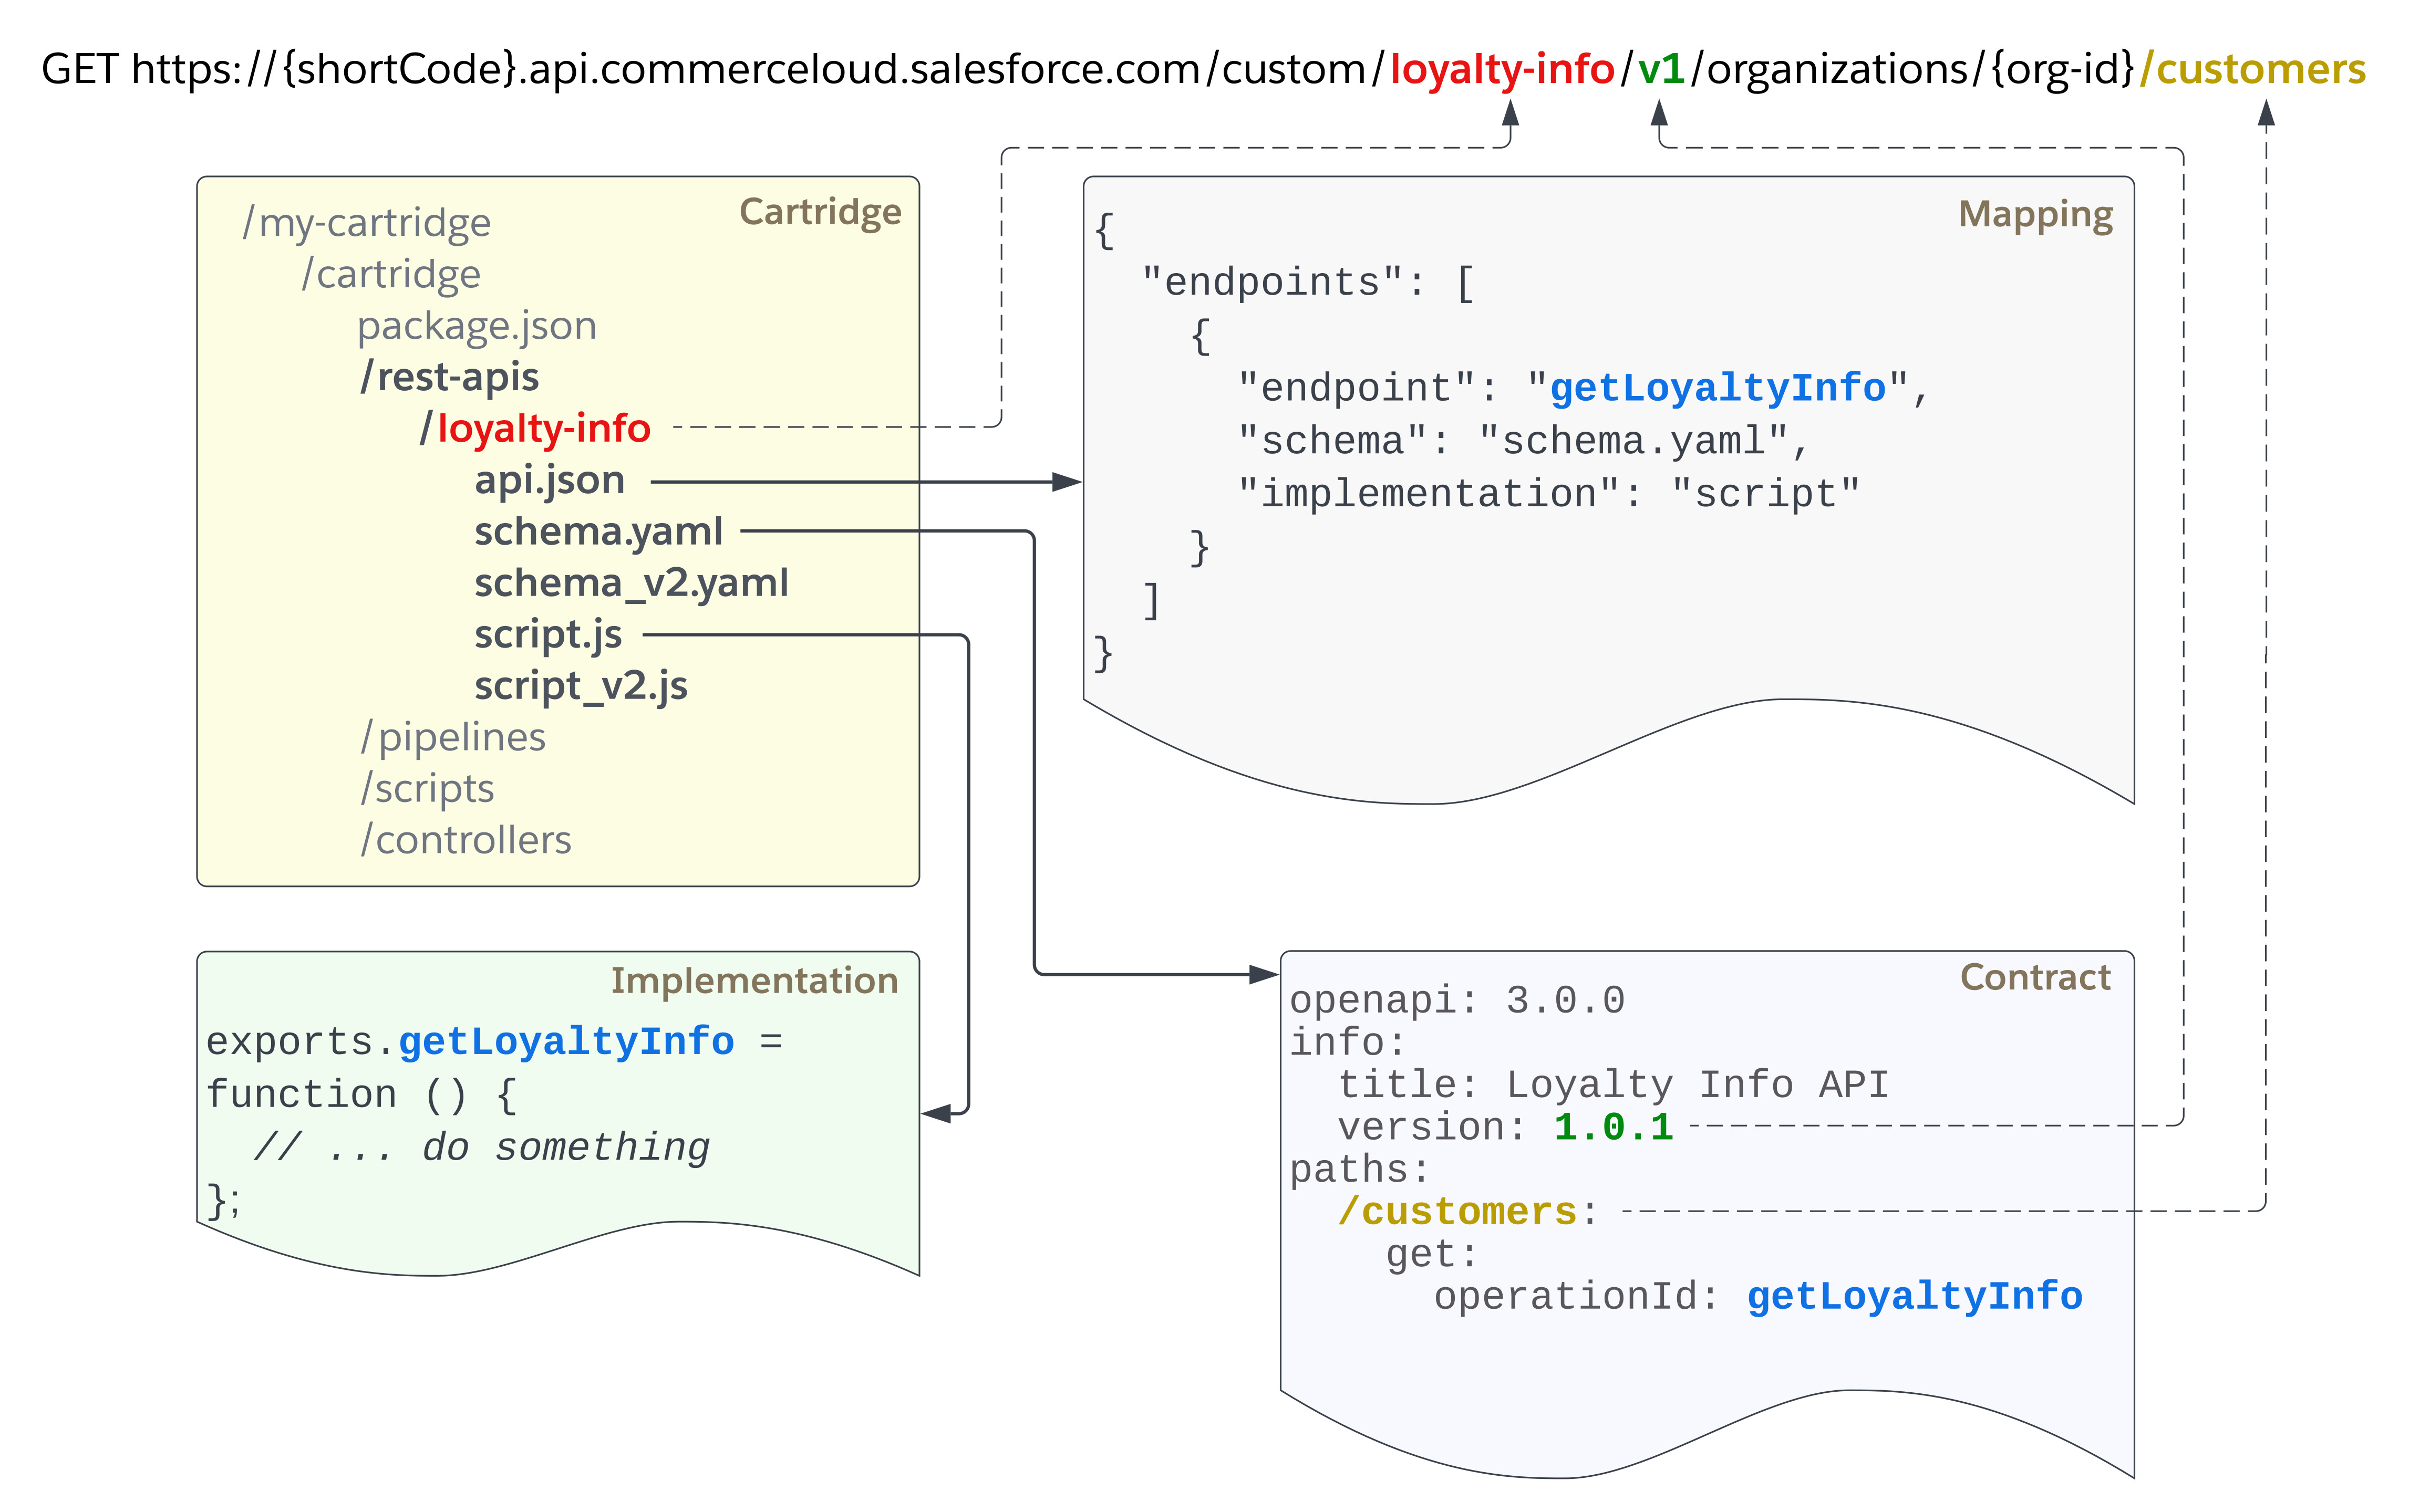
Task: Click the 'Contract' panel label
Action: 2035,977
